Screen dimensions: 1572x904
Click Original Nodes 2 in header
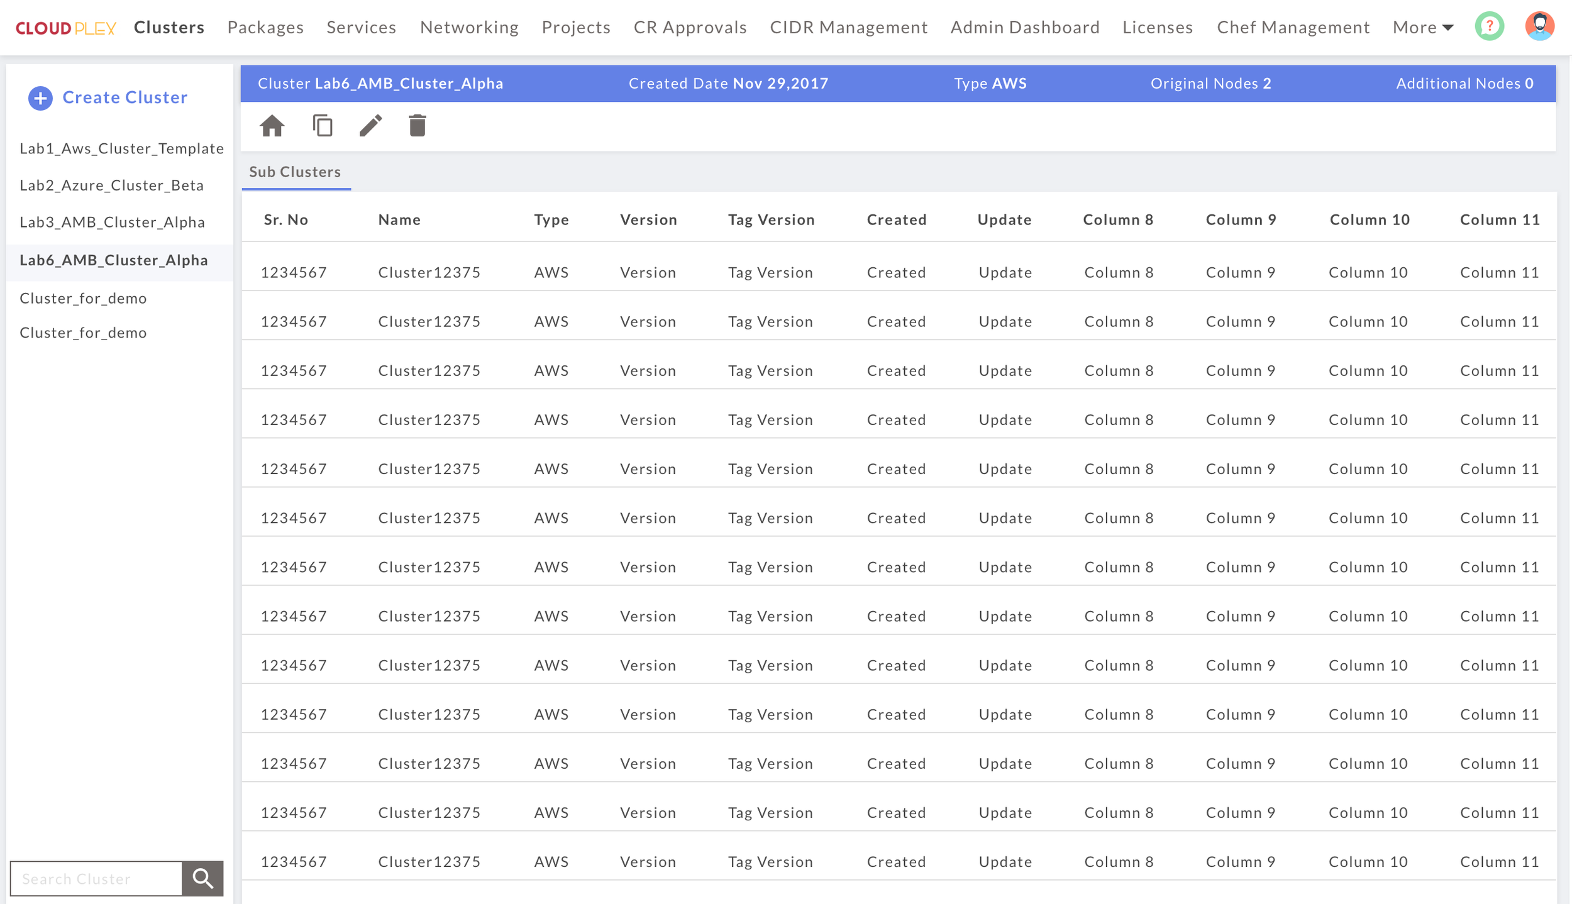click(x=1211, y=84)
